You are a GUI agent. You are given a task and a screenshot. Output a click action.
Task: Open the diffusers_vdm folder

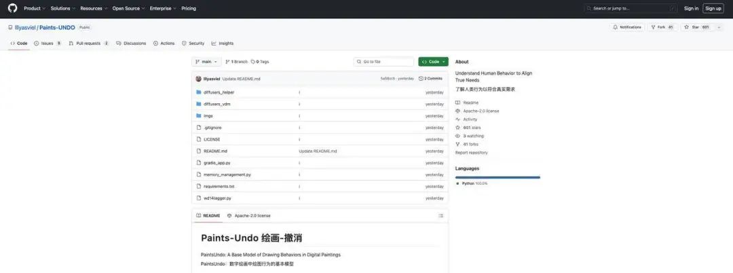click(217, 105)
